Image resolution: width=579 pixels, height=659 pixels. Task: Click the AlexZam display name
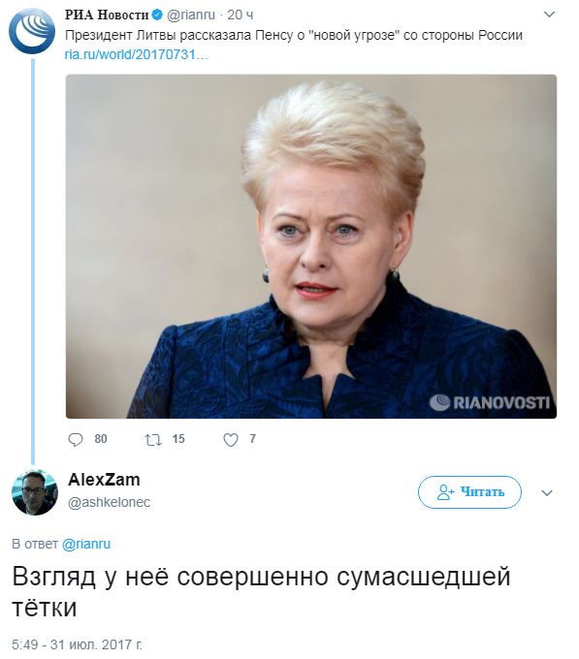(104, 480)
